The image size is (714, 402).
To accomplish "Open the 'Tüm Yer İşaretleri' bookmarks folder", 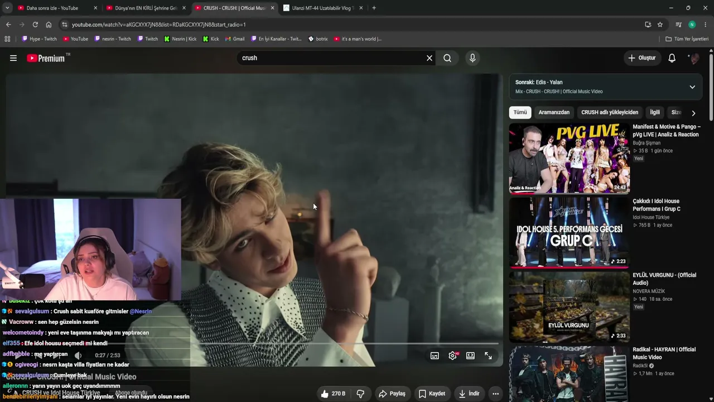I will click(x=687, y=39).
